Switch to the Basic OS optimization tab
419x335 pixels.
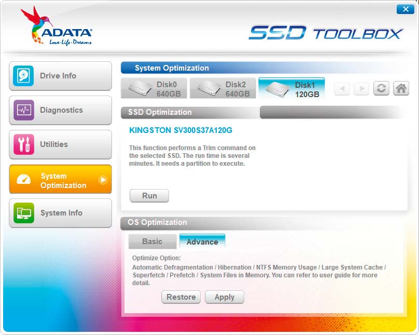(x=152, y=242)
